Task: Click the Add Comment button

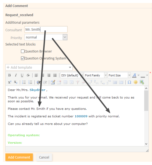Action: point(19,157)
